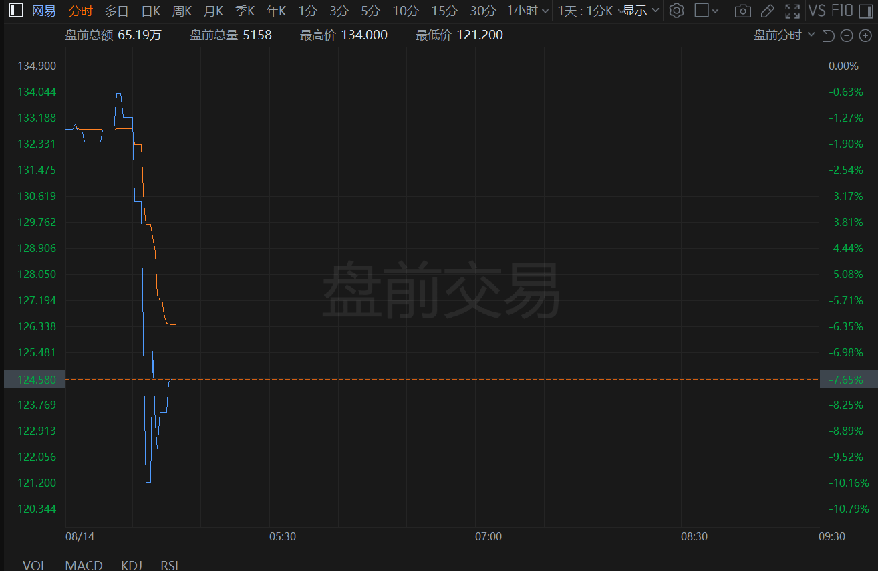
Task: Open the 盘前分时 session dropdown
Action: (x=784, y=35)
